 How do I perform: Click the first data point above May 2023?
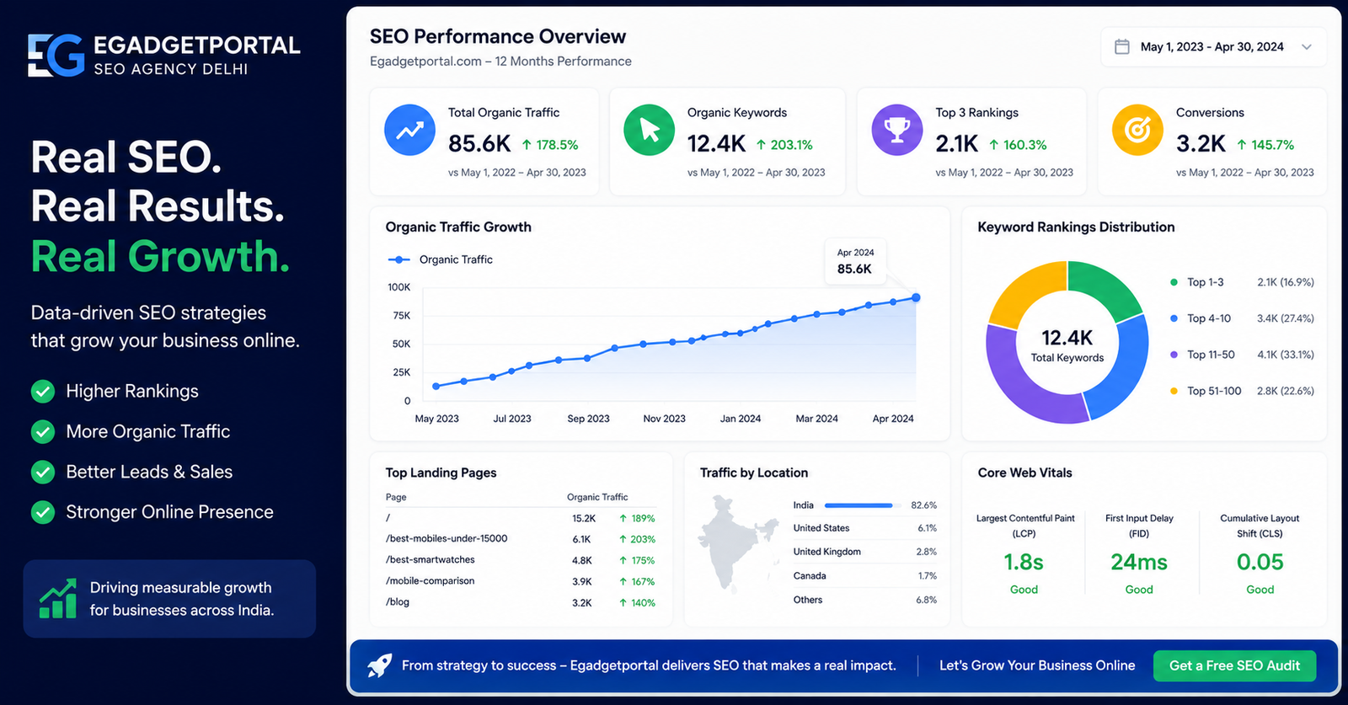click(436, 387)
